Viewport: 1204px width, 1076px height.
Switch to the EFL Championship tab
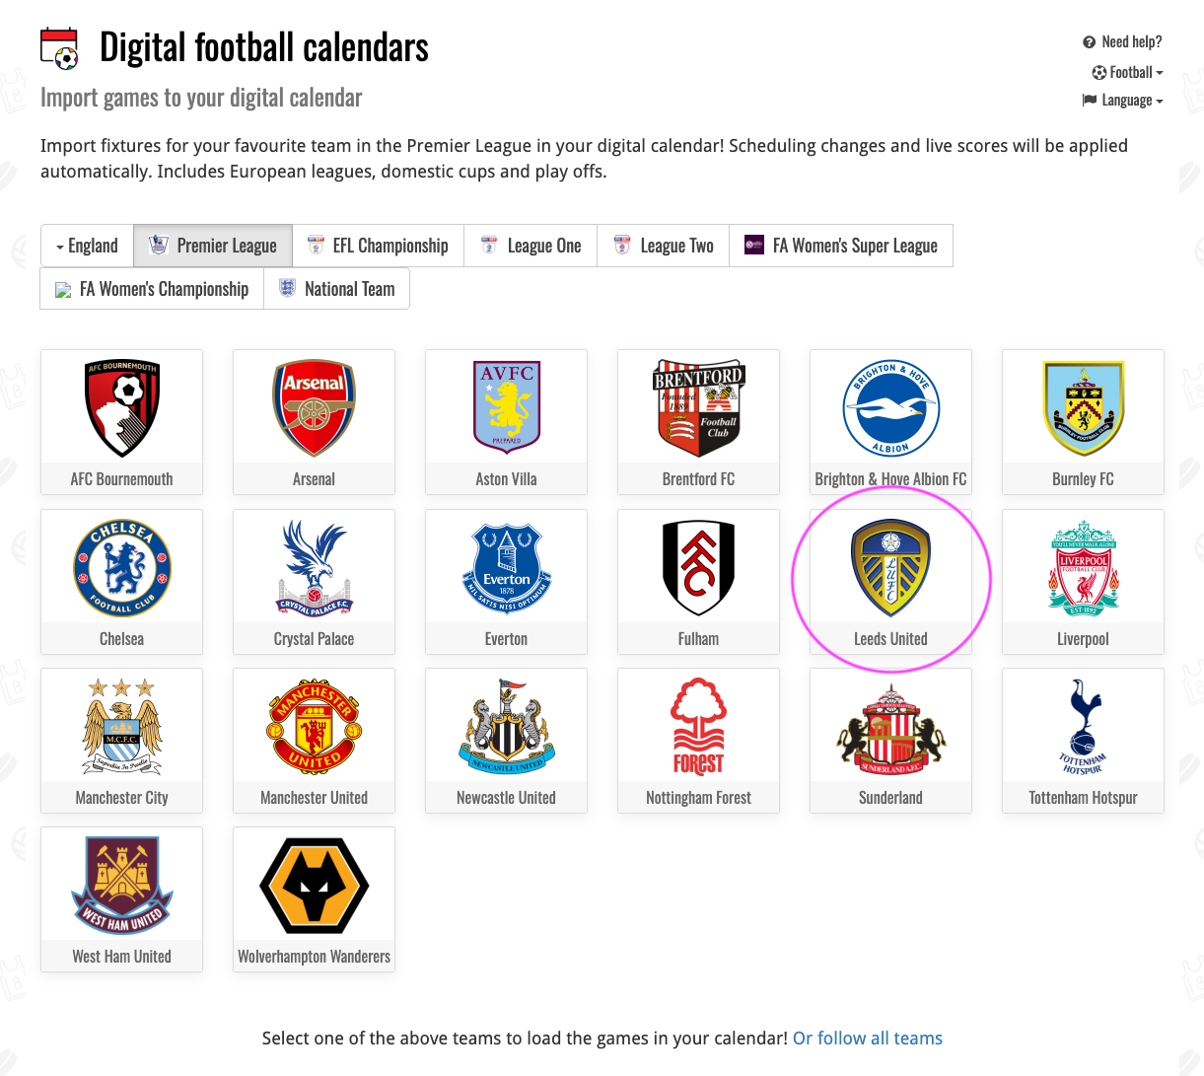378,246
